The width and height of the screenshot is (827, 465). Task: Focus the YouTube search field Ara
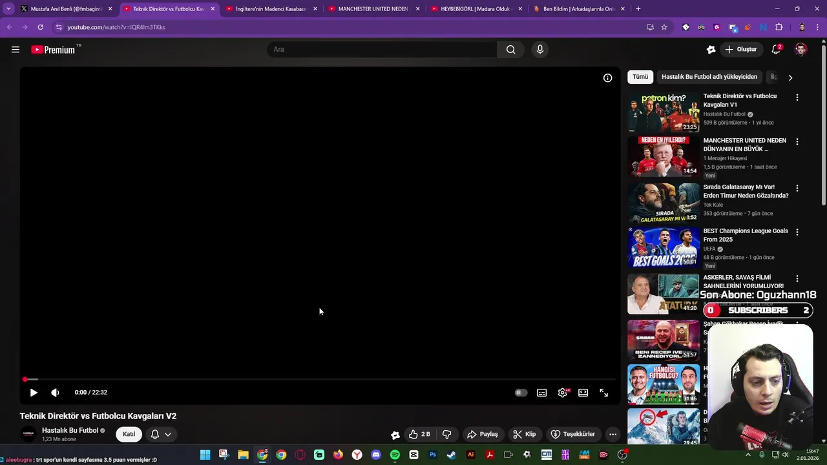382,50
